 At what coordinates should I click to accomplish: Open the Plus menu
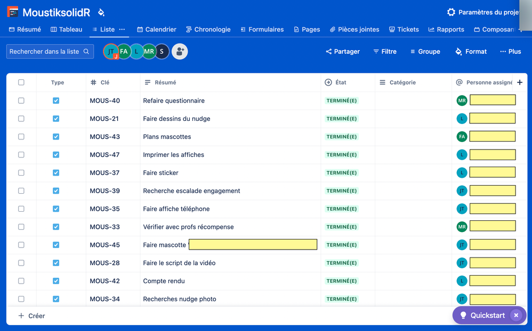pos(510,52)
